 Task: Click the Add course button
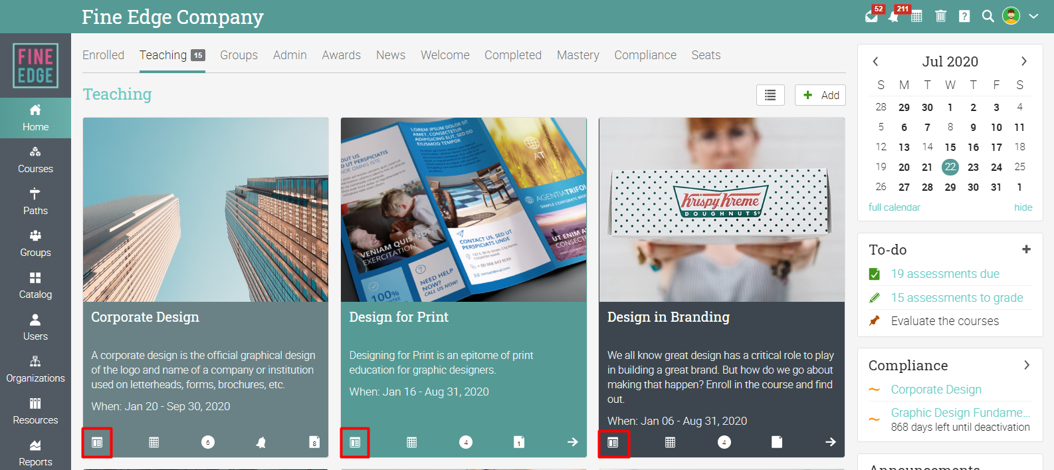820,95
